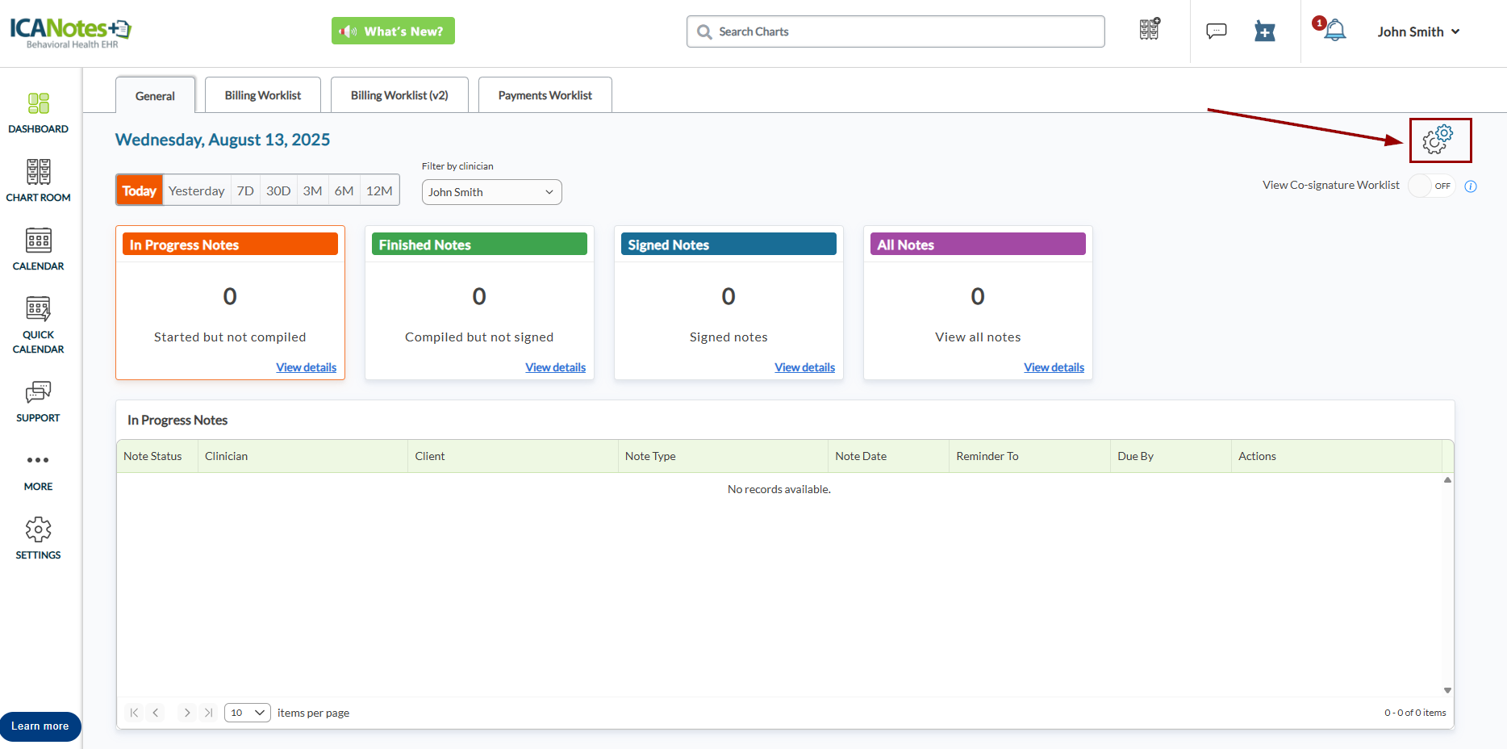The image size is (1507, 749).
Task: Sort by Note Status column header
Action: click(x=157, y=456)
